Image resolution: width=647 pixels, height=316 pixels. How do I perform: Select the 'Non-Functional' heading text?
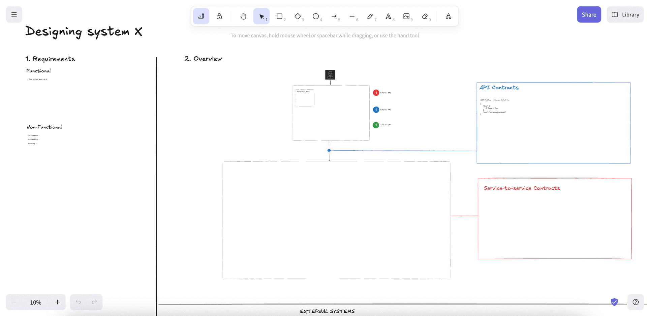tap(44, 127)
